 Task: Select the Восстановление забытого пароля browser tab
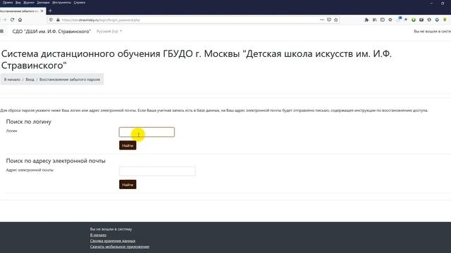point(20,11)
